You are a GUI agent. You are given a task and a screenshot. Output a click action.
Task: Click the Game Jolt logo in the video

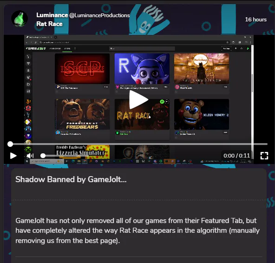coord(36,48)
